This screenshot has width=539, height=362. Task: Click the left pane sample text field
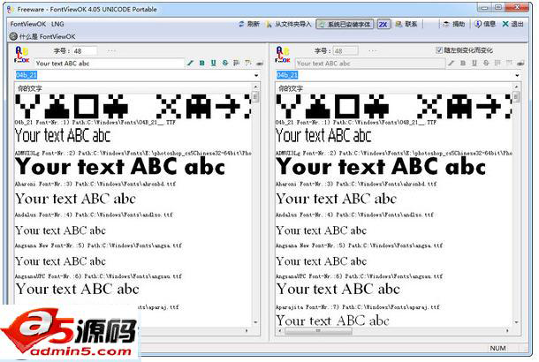[110, 64]
